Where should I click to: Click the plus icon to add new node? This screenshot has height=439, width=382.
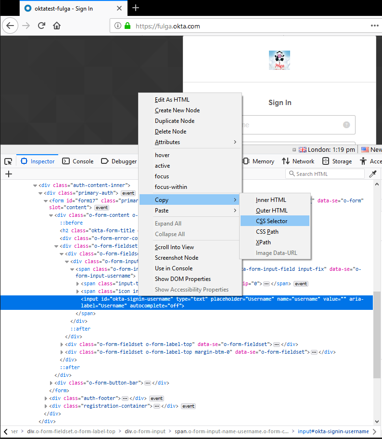[x=8, y=174]
